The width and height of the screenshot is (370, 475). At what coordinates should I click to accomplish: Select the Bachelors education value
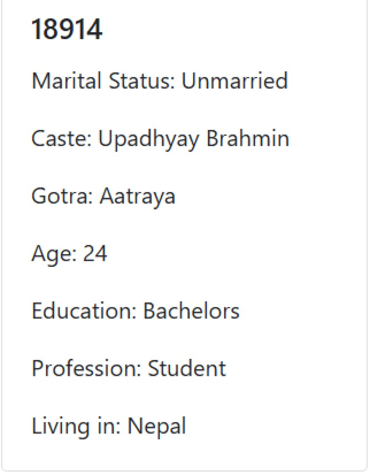[191, 311]
